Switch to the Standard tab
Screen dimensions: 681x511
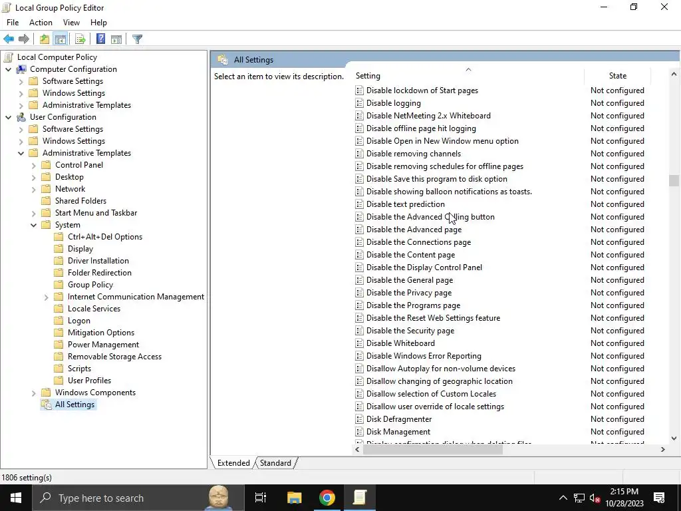275,463
